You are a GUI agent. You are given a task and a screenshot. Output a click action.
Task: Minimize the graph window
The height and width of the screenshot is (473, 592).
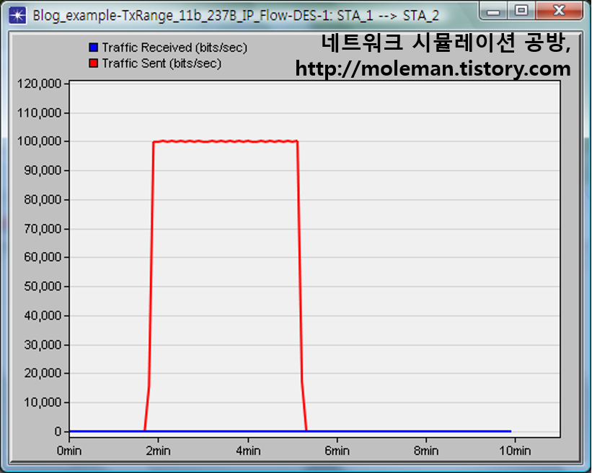493,12
